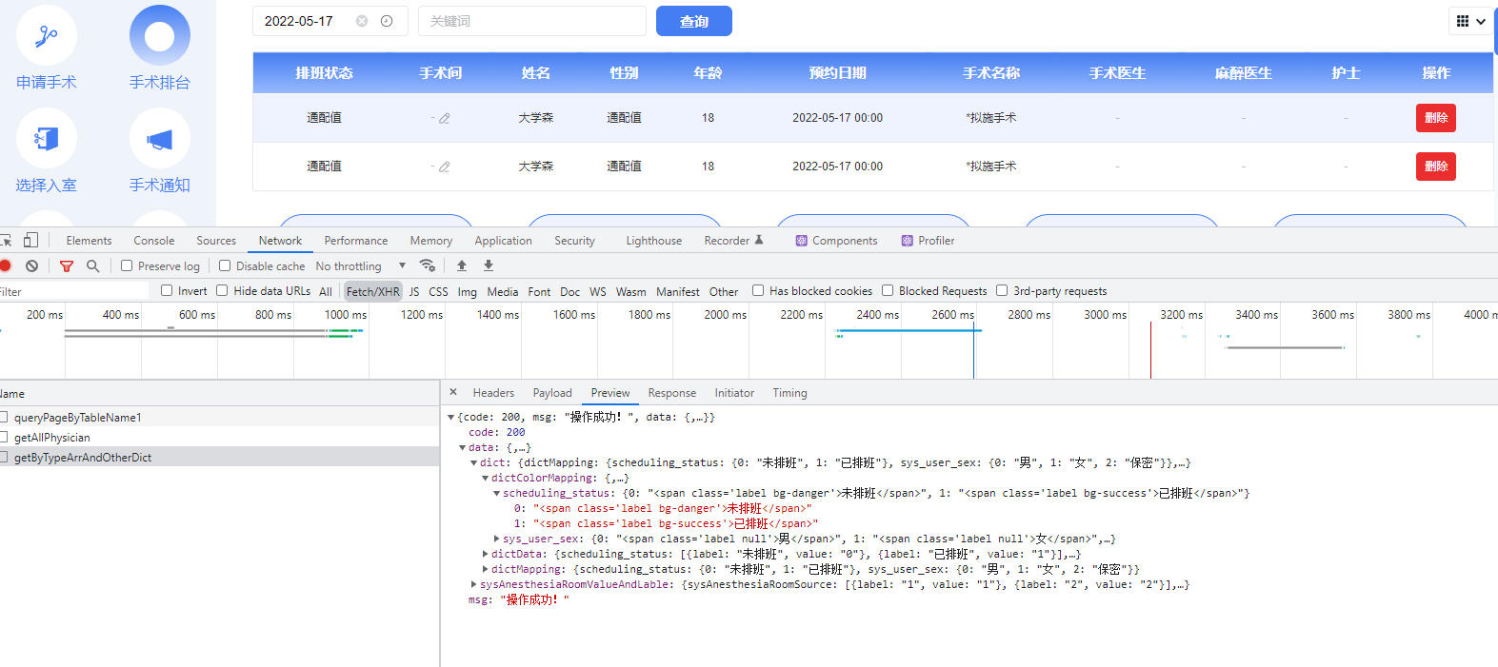This screenshot has height=667, width=1498.
Task: Click 删除 button in the second table row
Action: pyautogui.click(x=1436, y=167)
